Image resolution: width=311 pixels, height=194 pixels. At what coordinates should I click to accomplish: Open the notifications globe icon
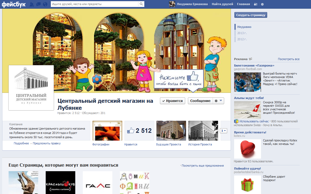tap(45, 4)
